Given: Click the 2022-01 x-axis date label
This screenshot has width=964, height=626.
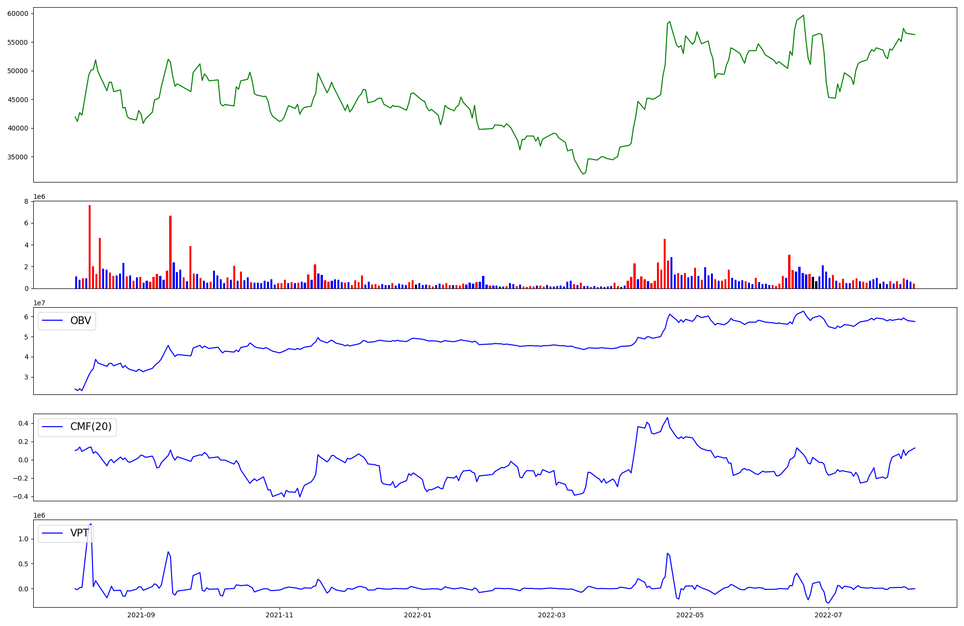Looking at the screenshot, I should [418, 615].
